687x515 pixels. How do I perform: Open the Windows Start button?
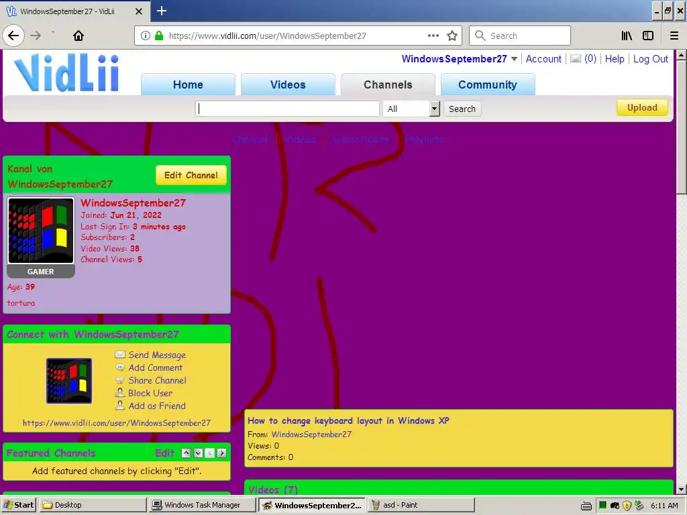(x=18, y=505)
